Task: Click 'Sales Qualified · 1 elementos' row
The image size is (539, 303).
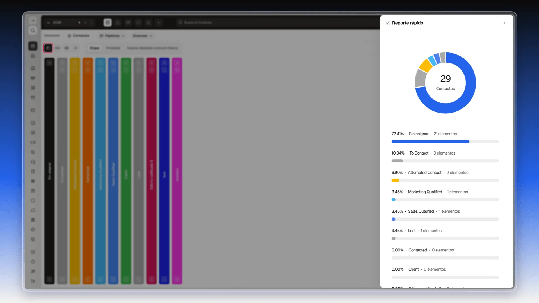Action: coord(426,211)
